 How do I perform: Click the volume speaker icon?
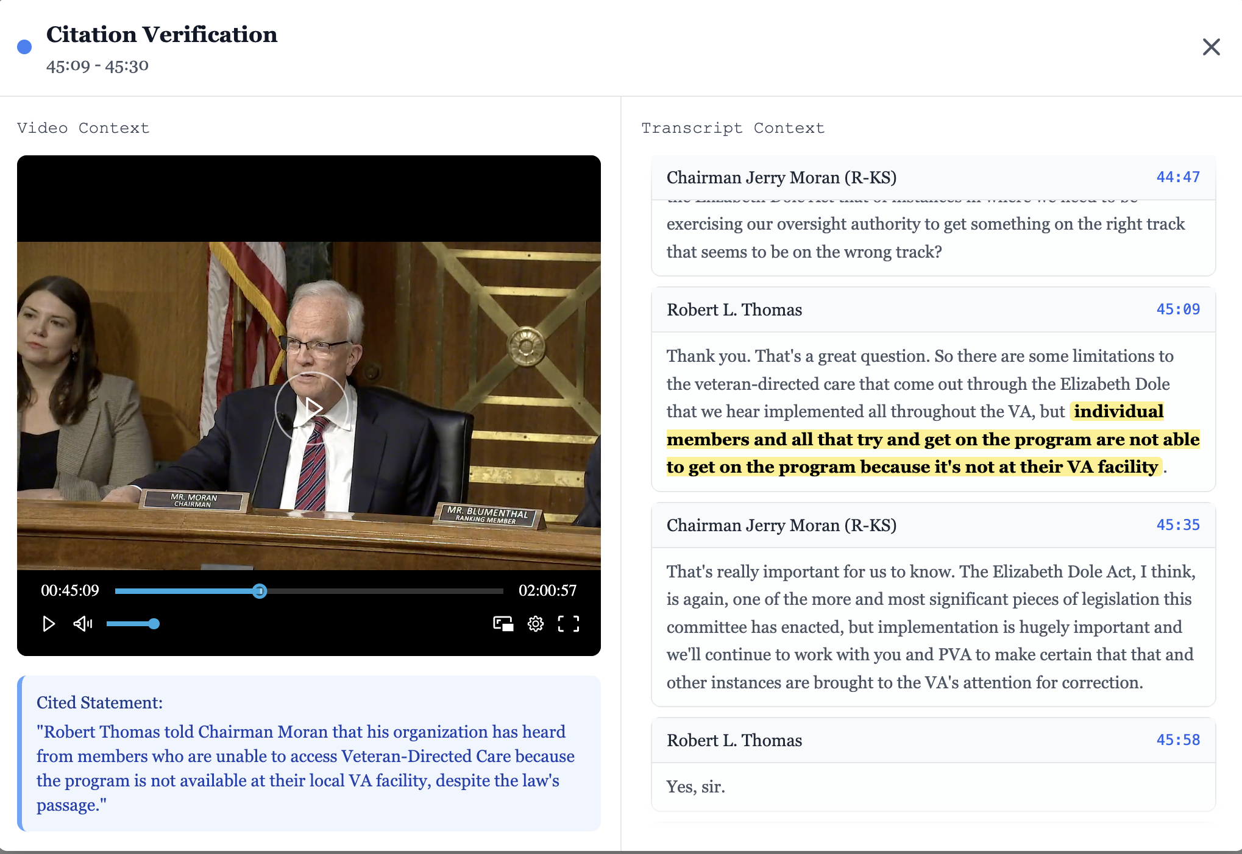pos(83,624)
